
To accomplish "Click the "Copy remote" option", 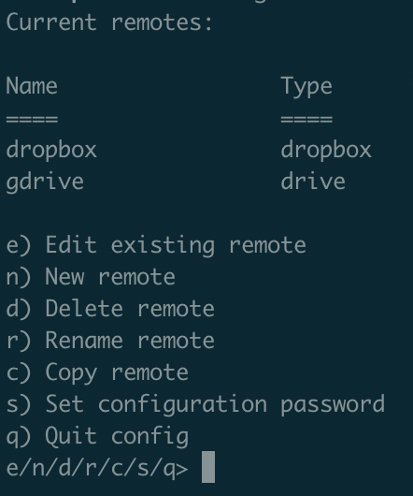I will tap(97, 373).
